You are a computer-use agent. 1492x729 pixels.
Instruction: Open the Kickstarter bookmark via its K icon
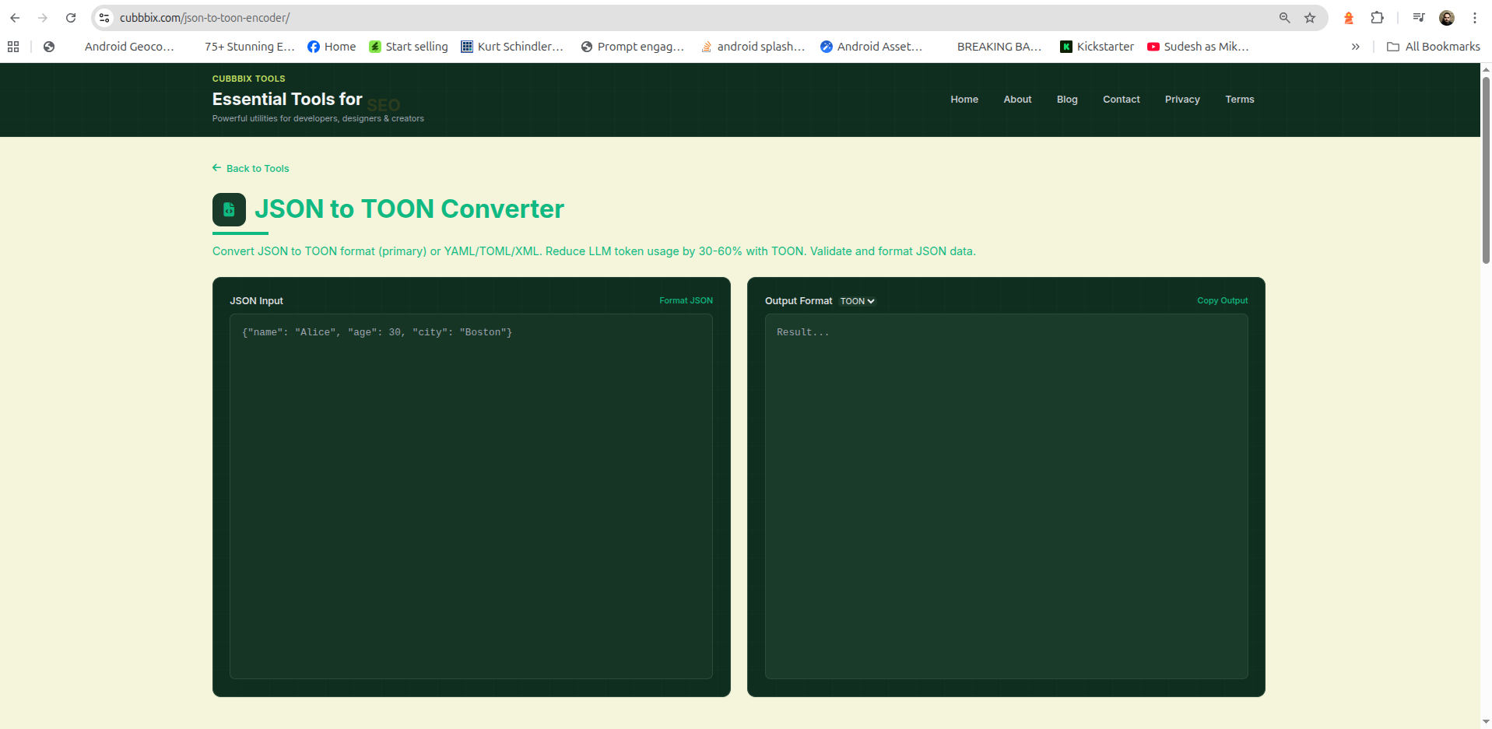(1066, 47)
